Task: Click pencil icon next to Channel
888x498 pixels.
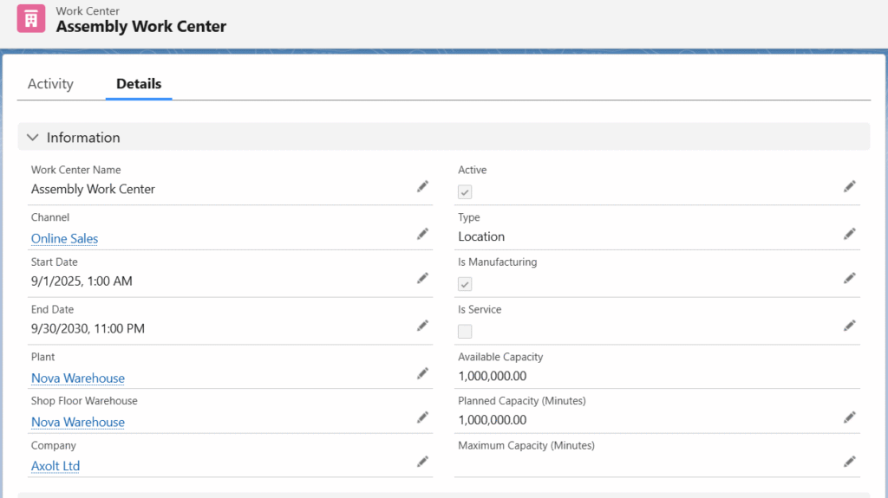Action: pyautogui.click(x=422, y=234)
